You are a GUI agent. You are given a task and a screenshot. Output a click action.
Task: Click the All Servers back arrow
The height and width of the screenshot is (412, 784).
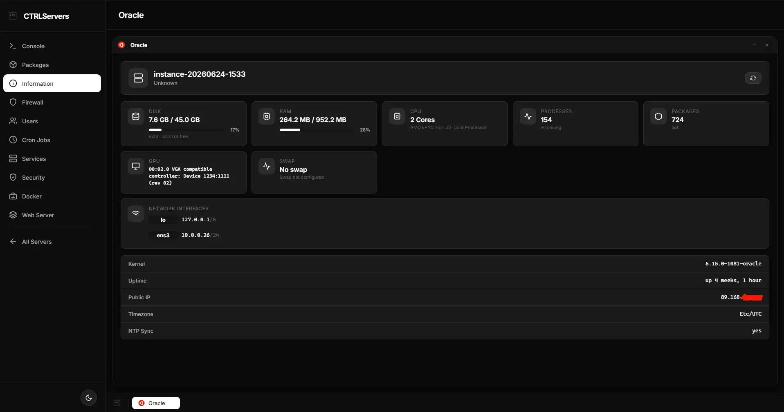coord(13,242)
